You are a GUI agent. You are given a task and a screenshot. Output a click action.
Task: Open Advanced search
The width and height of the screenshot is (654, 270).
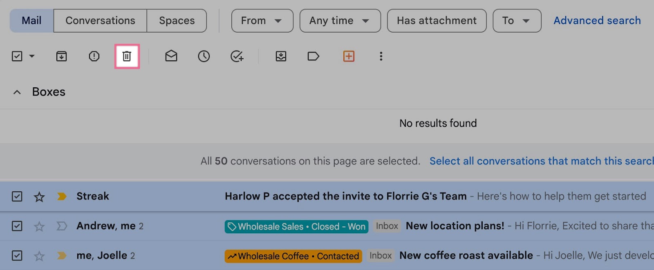pos(597,20)
